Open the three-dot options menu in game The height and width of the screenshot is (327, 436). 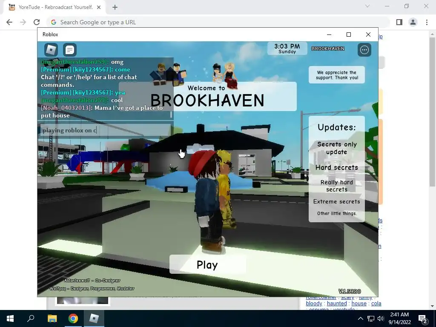click(x=364, y=50)
